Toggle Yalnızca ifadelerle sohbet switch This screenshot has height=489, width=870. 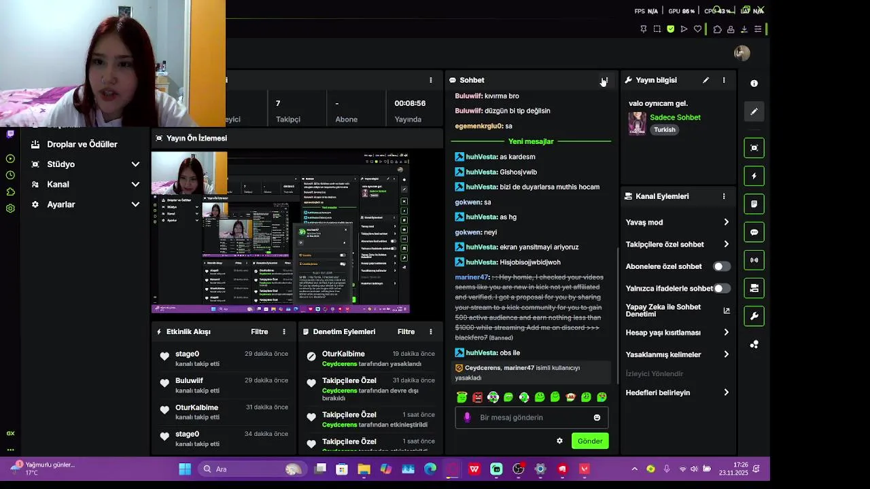coord(721,288)
